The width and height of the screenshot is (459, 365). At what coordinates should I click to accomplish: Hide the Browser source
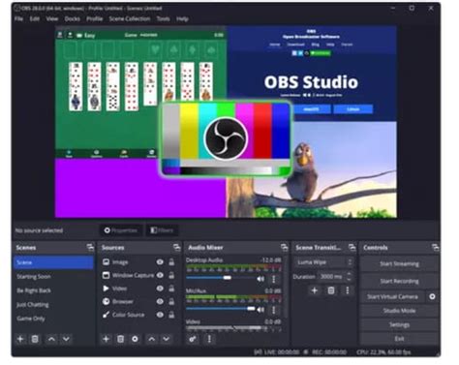point(160,301)
